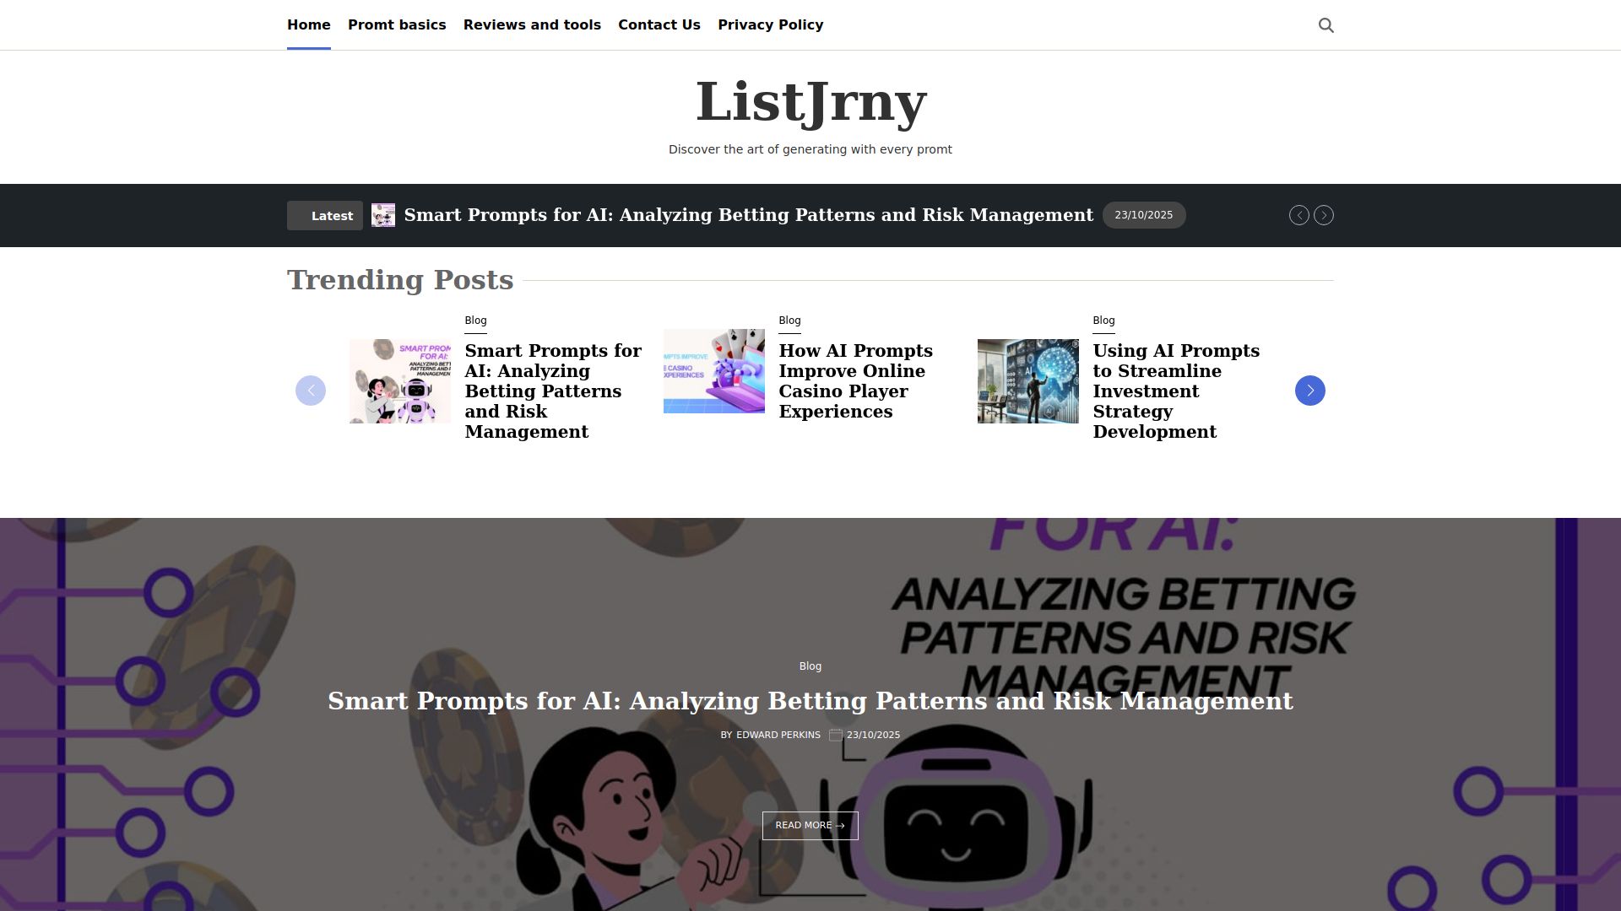Screen dimensions: 1621x911
Task: Click small thumbnail in Latest ticker
Action: click(x=383, y=215)
